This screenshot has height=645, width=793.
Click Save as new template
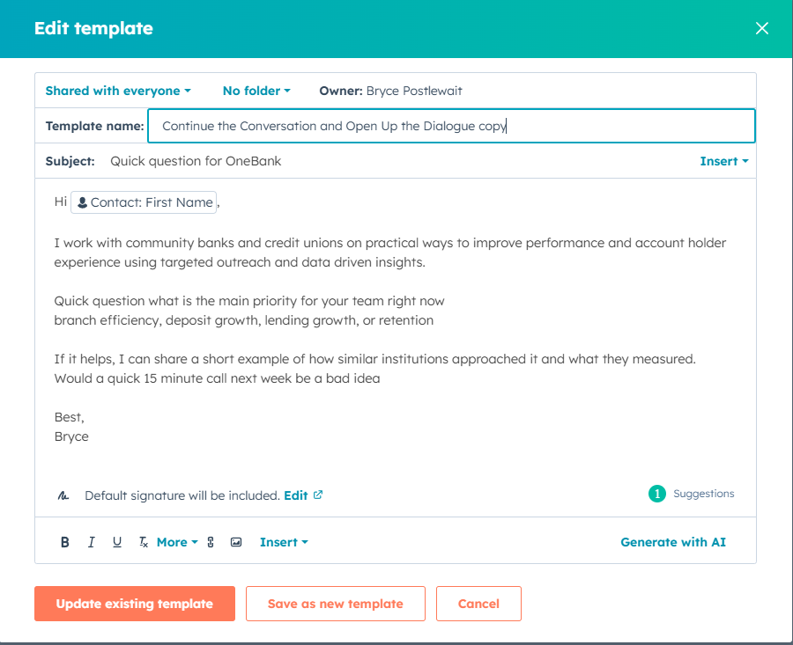click(x=335, y=604)
